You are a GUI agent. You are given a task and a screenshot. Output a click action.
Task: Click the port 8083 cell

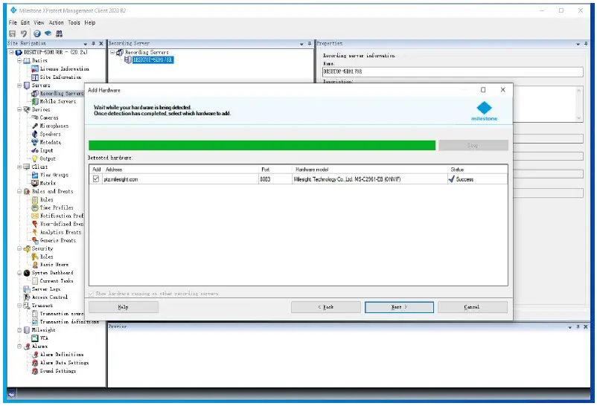275,179
